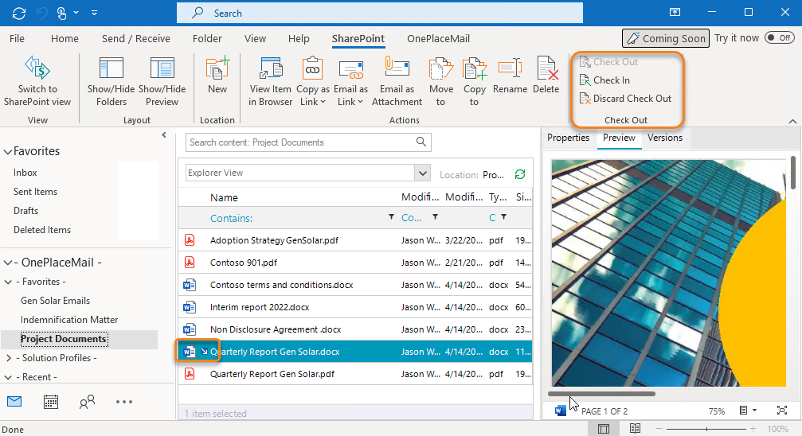The width and height of the screenshot is (802, 436).
Task: Open the Send / Receive ribbon tab
Action: tap(135, 38)
